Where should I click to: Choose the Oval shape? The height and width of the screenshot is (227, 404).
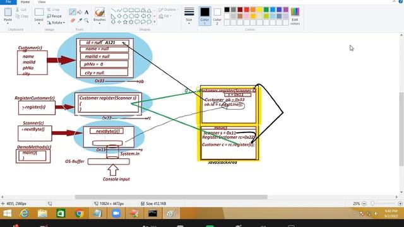[x=125, y=10]
